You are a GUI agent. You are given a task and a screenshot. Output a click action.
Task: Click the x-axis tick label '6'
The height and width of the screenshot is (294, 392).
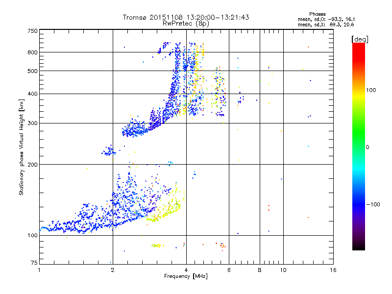coord(229,270)
